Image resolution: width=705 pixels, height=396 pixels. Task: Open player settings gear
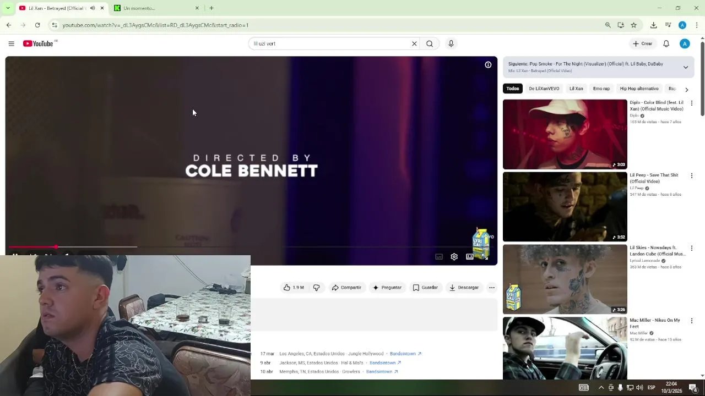[x=454, y=257]
